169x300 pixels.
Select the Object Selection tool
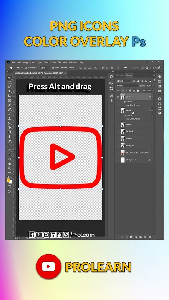click(9, 91)
